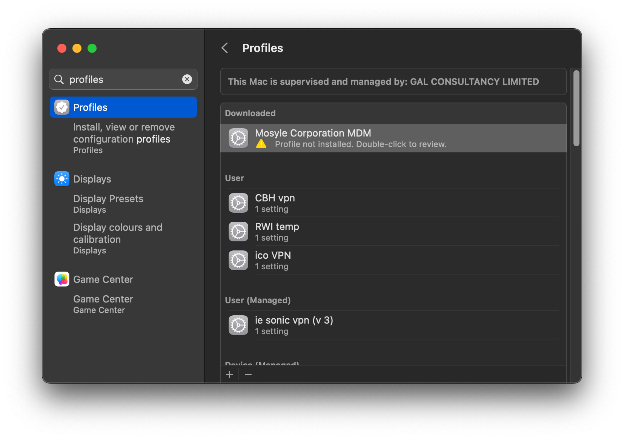Click the vertical scrollbar thumb
This screenshot has width=624, height=439.
point(576,108)
